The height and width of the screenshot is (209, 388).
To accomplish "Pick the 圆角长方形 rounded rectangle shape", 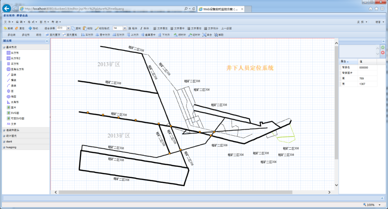I will pyautogui.click(x=17, y=69).
